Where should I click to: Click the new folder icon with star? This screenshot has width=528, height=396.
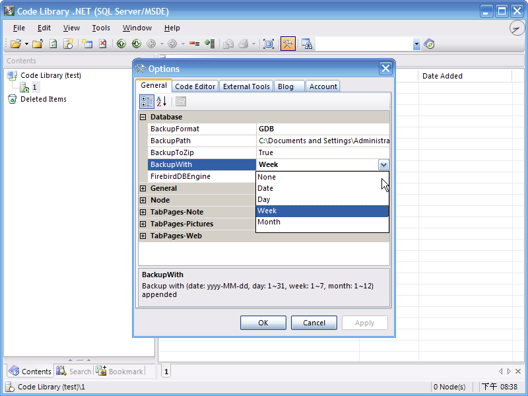pos(69,44)
